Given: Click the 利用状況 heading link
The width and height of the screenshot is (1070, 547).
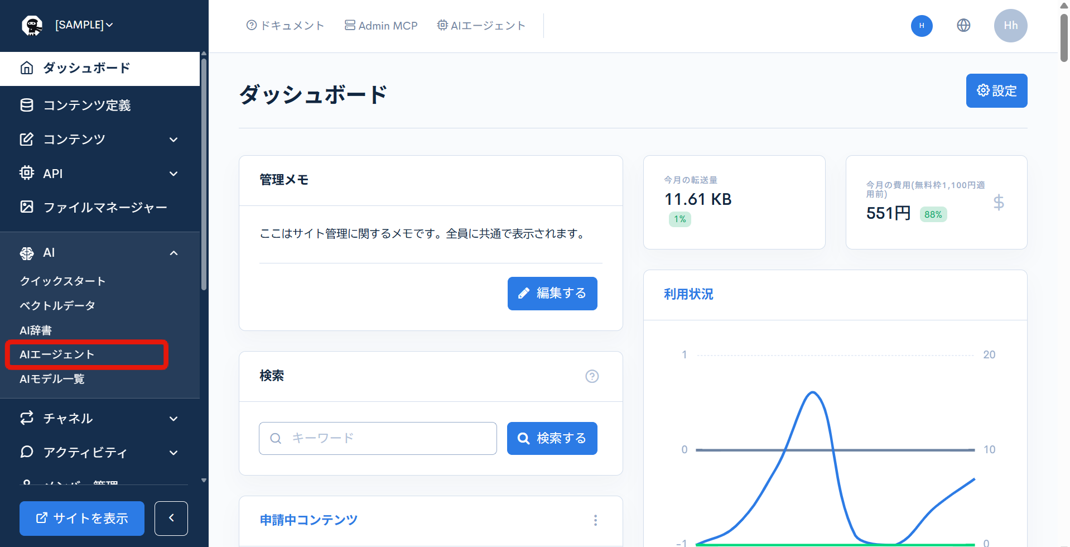Looking at the screenshot, I should tap(688, 294).
